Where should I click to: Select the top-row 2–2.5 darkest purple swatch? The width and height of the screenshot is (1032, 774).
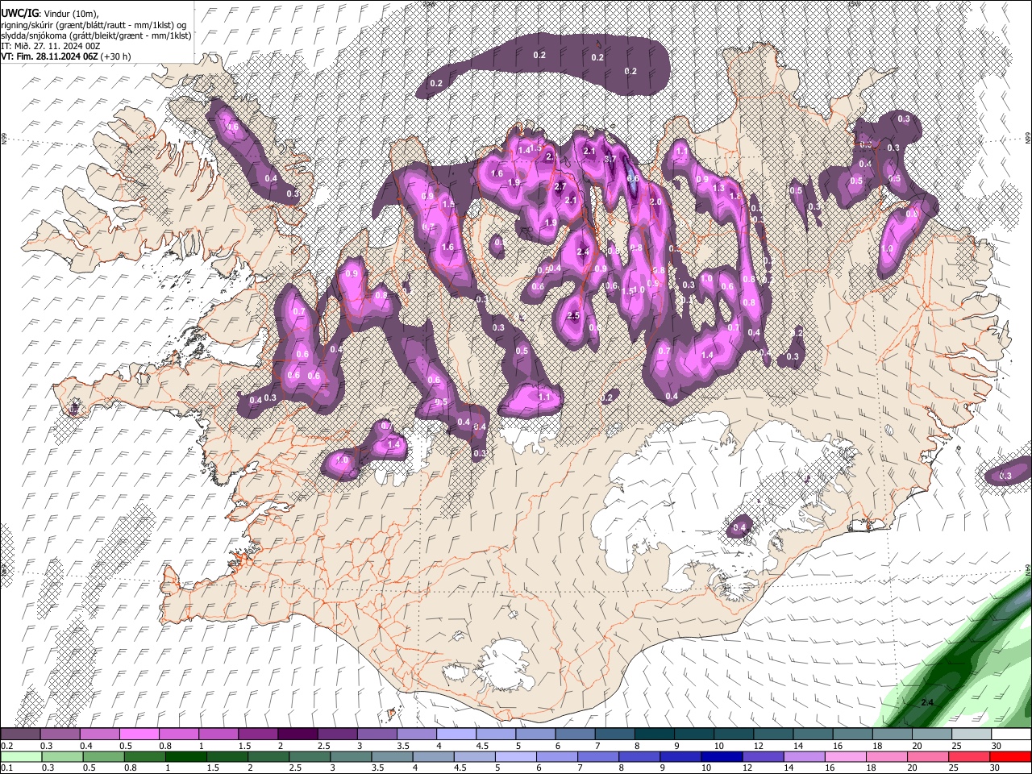click(x=298, y=734)
